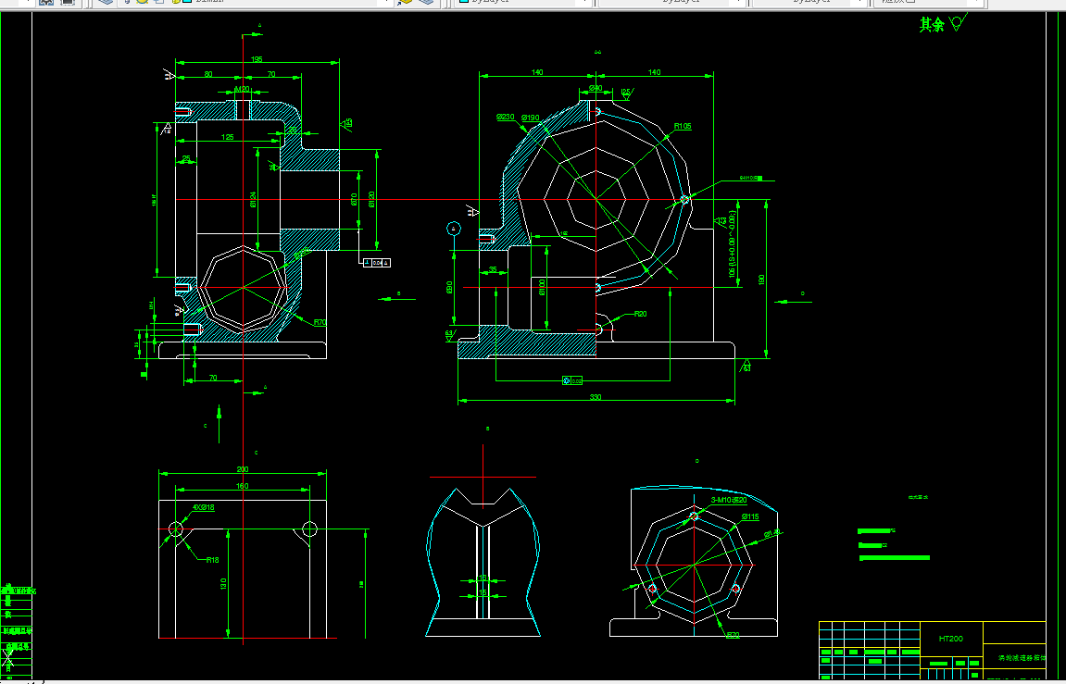
Task: Click the Ø70 diameter dimension
Action: pos(354,200)
